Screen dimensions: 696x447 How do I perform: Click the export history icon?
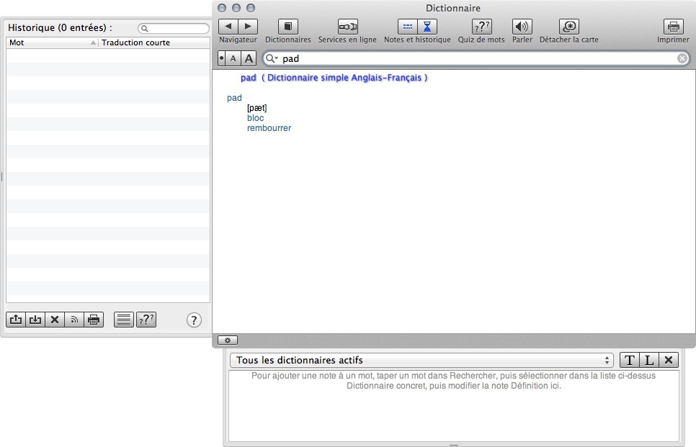click(x=16, y=320)
